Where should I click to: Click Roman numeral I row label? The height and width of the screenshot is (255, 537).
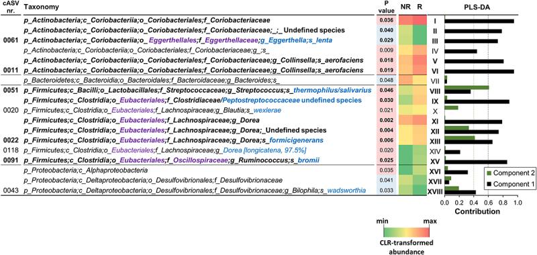434,21
